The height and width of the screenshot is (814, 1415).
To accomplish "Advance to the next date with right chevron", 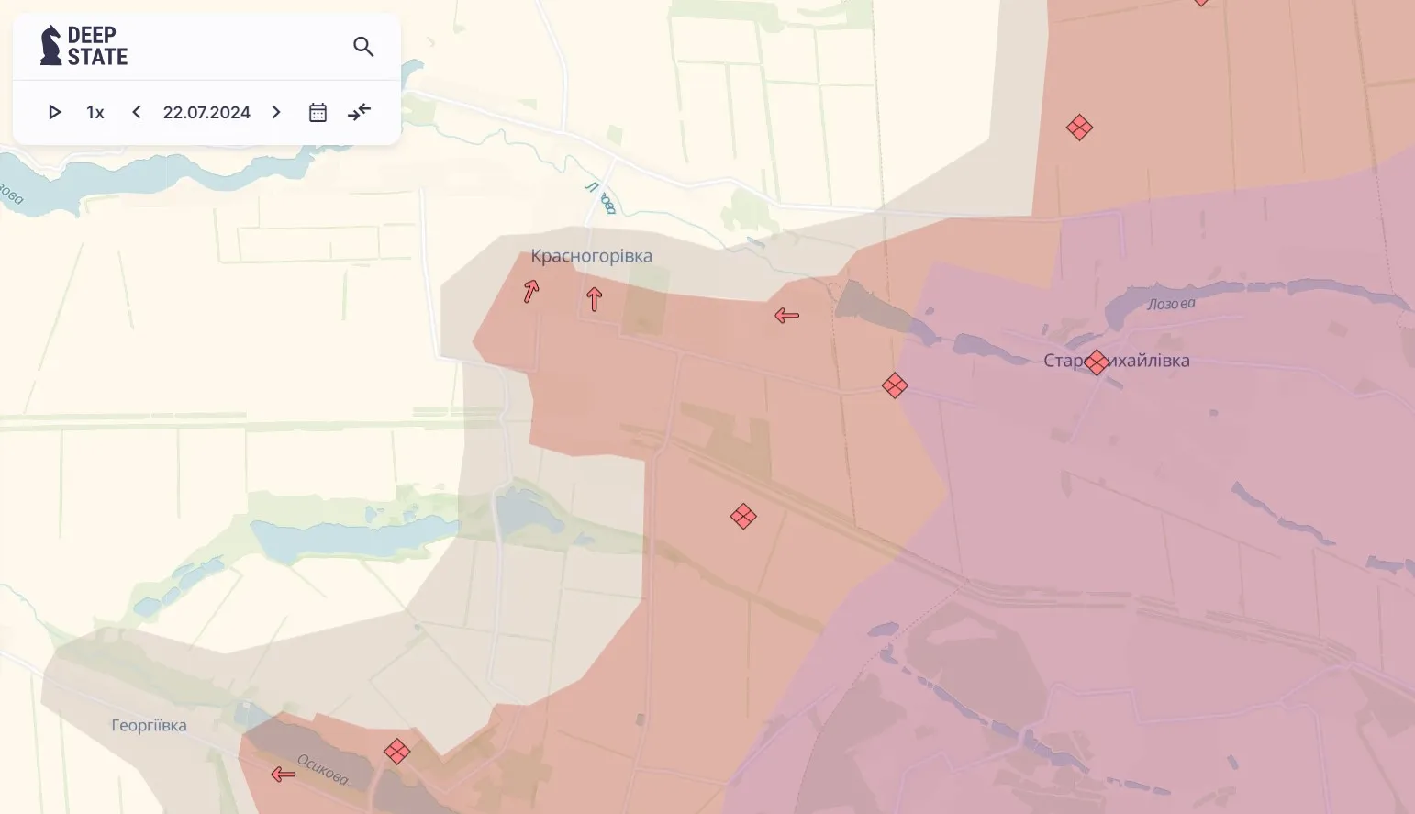I will point(276,112).
